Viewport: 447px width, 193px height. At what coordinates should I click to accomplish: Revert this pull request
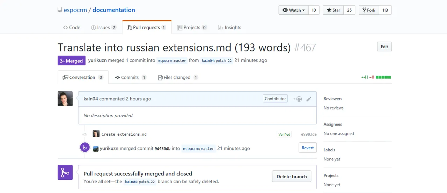(x=308, y=148)
